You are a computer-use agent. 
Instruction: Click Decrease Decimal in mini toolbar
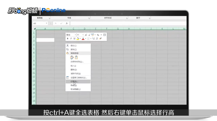tap(97, 39)
